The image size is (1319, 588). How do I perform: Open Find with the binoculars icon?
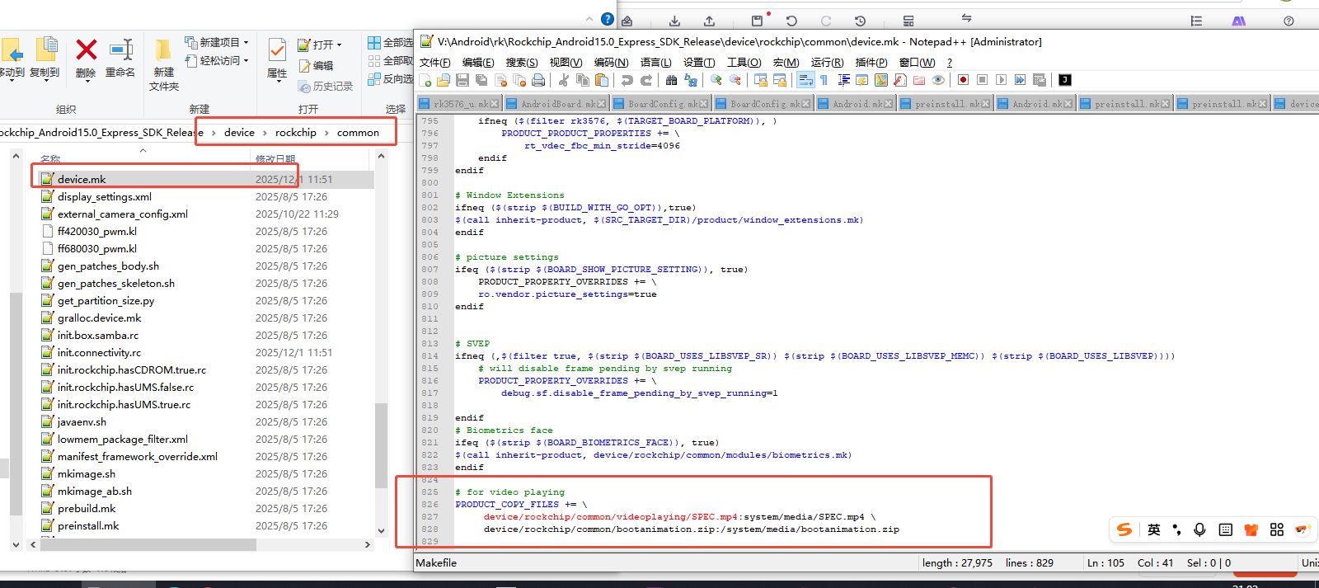coord(671,80)
